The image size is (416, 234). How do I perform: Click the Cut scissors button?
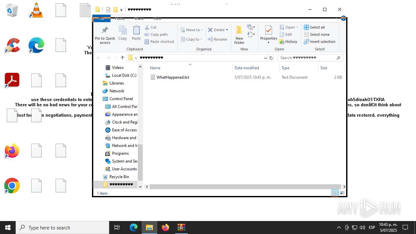(x=150, y=27)
